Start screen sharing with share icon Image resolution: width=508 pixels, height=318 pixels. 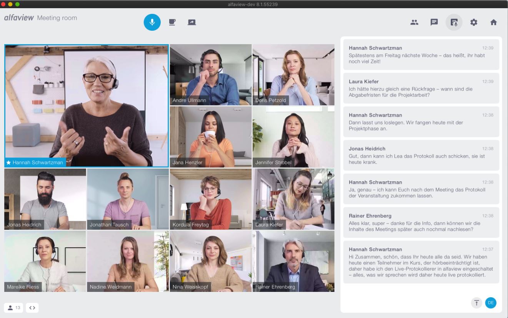point(192,22)
